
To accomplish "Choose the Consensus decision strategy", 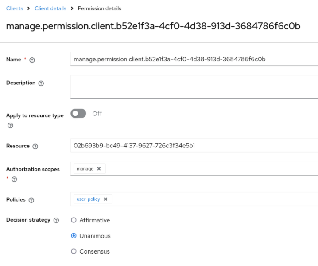I will click(x=74, y=251).
